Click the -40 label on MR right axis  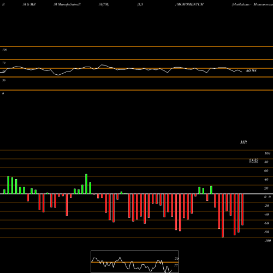pos(266,215)
